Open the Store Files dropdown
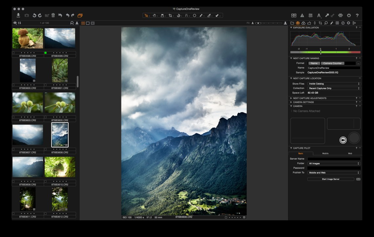The image size is (374, 237). click(x=334, y=84)
